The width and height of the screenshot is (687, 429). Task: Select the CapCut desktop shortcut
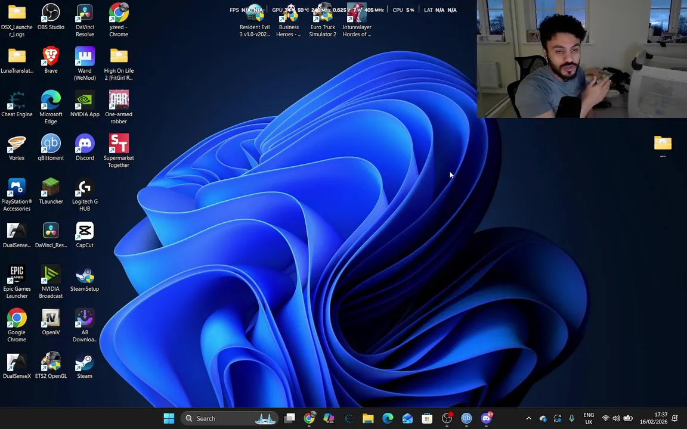click(85, 235)
